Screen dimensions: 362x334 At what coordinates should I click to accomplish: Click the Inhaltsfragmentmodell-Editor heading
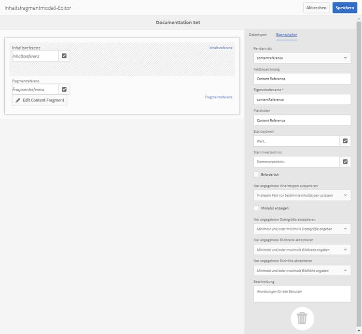38,8
